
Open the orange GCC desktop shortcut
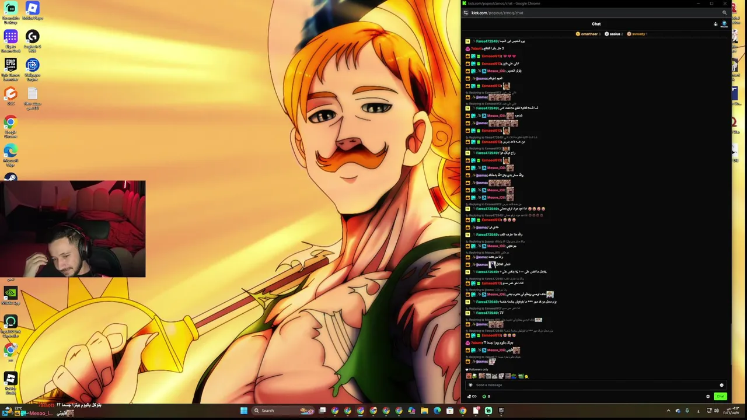(11, 97)
